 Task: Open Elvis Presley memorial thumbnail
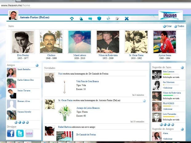(x=23, y=42)
